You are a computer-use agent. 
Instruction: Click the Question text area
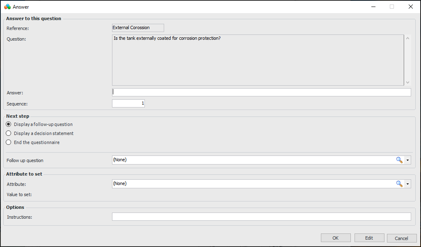pyautogui.click(x=258, y=60)
